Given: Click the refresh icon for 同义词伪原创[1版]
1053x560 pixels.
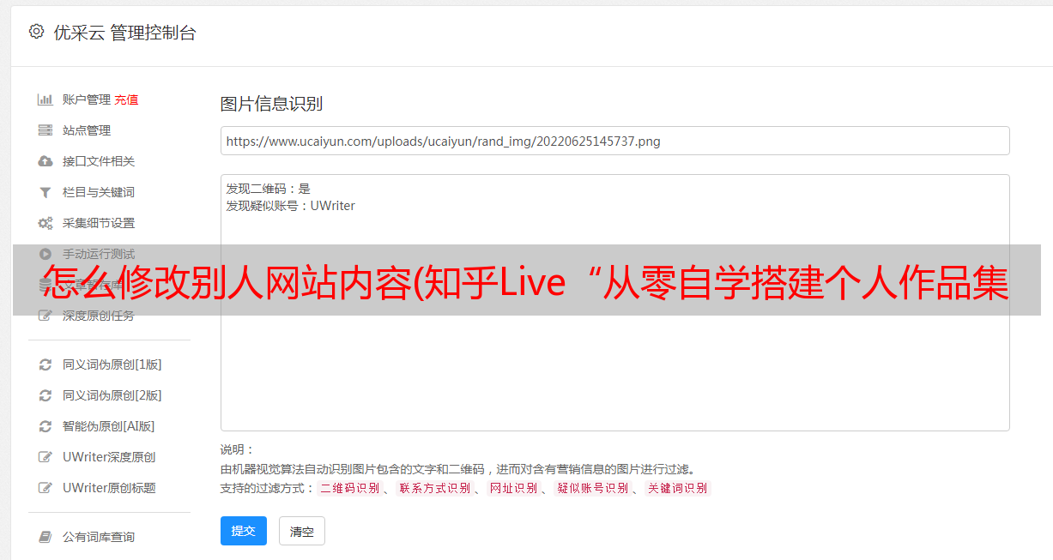Looking at the screenshot, I should [x=45, y=364].
